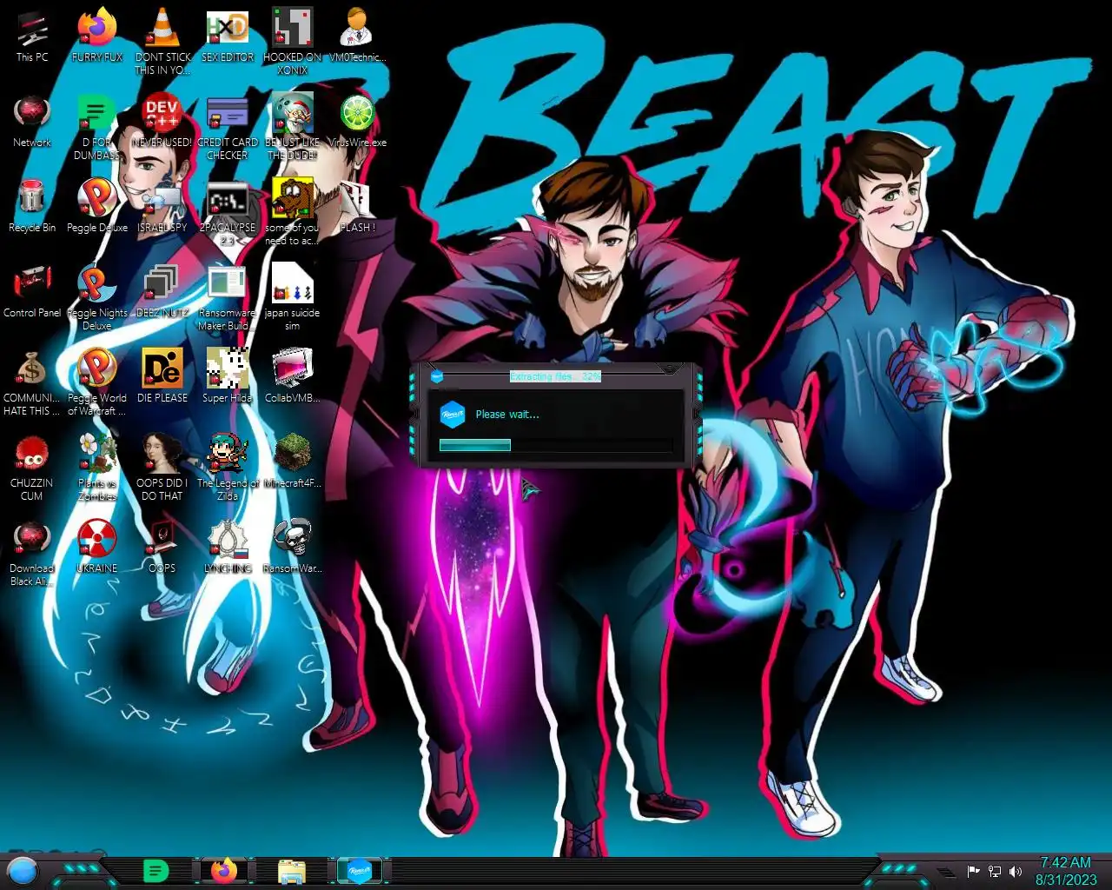The height and width of the screenshot is (890, 1112).
Task: Launch the HOOKED ON XONIX shortcut
Action: coord(293,41)
